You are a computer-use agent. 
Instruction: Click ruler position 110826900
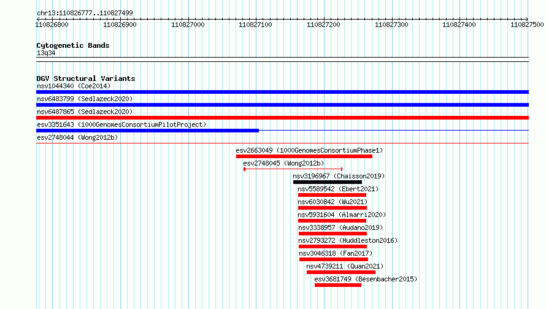[x=120, y=25]
